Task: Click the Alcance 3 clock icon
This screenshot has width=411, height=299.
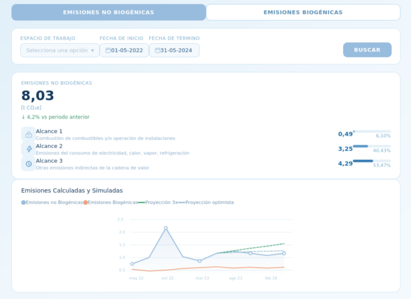Action: (28, 164)
